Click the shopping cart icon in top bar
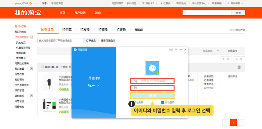This screenshot has width=262, height=129. point(143,3)
